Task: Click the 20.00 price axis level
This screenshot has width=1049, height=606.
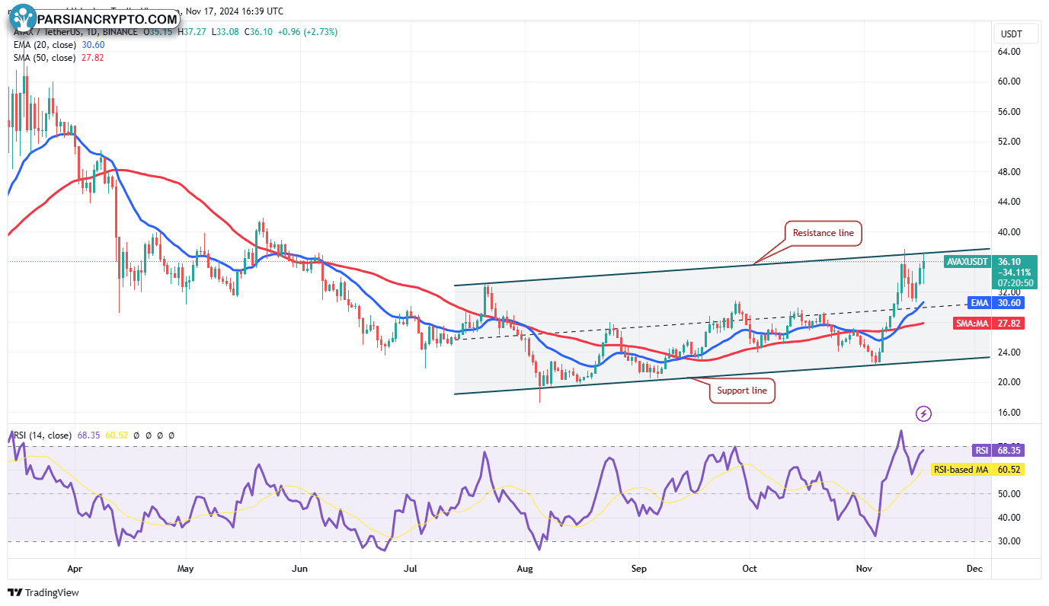Action: (x=1011, y=382)
